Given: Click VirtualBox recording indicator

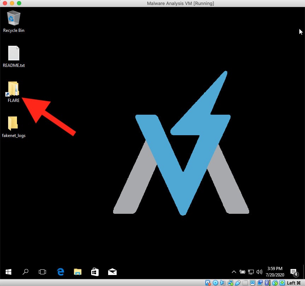Looking at the screenshot, I should click(260, 283).
